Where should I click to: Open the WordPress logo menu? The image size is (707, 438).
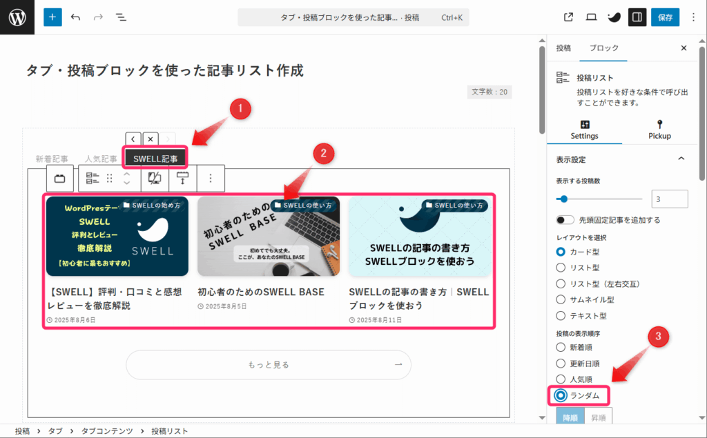coord(17,17)
